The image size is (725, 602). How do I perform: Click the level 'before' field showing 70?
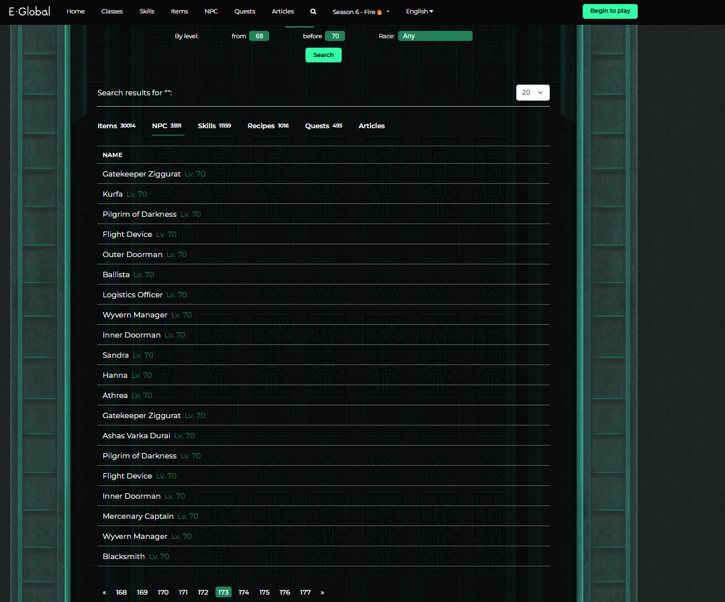335,36
